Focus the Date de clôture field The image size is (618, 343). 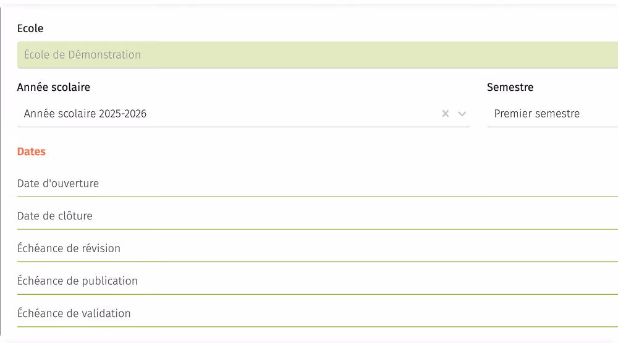point(318,216)
